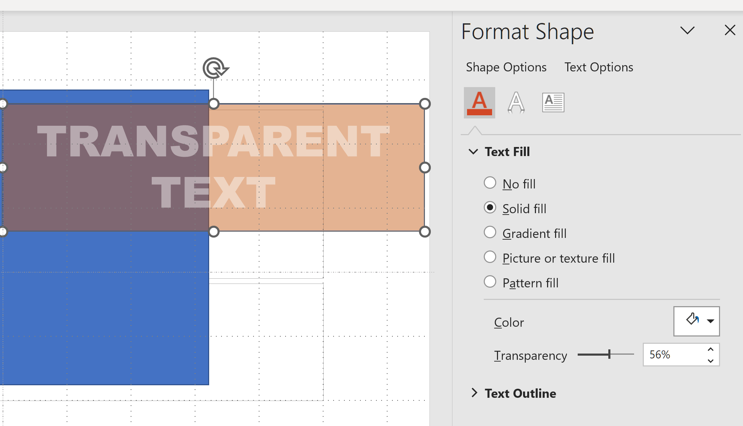
Task: Click the bottom-right corner sizing handle
Action: (x=425, y=232)
